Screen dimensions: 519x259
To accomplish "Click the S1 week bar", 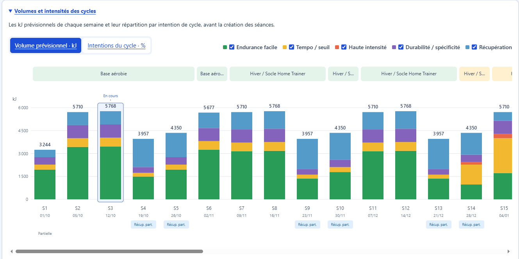I will click(45, 174).
